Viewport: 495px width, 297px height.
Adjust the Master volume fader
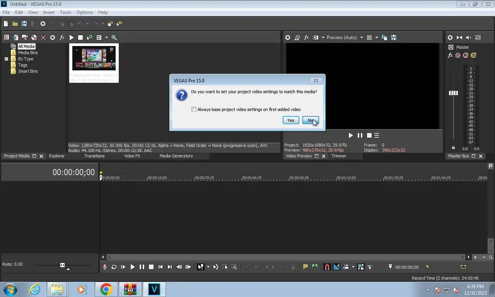pyautogui.click(x=453, y=93)
